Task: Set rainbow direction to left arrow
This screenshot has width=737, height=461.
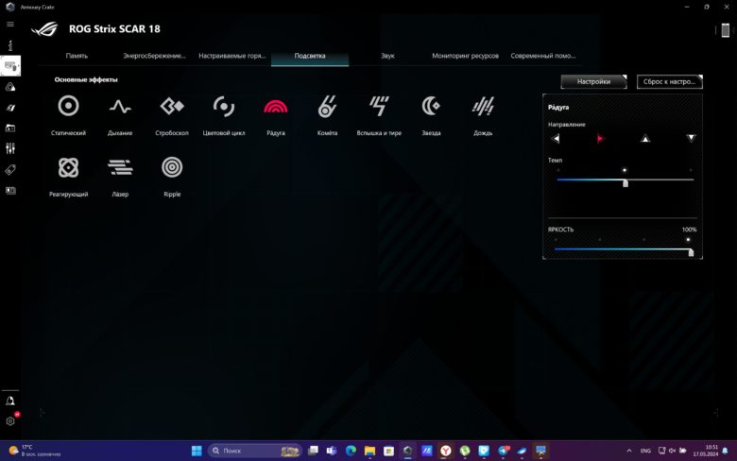Action: [x=556, y=139]
